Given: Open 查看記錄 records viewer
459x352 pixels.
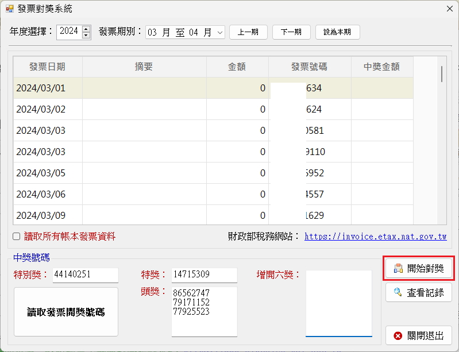Looking at the screenshot, I should [x=419, y=292].
